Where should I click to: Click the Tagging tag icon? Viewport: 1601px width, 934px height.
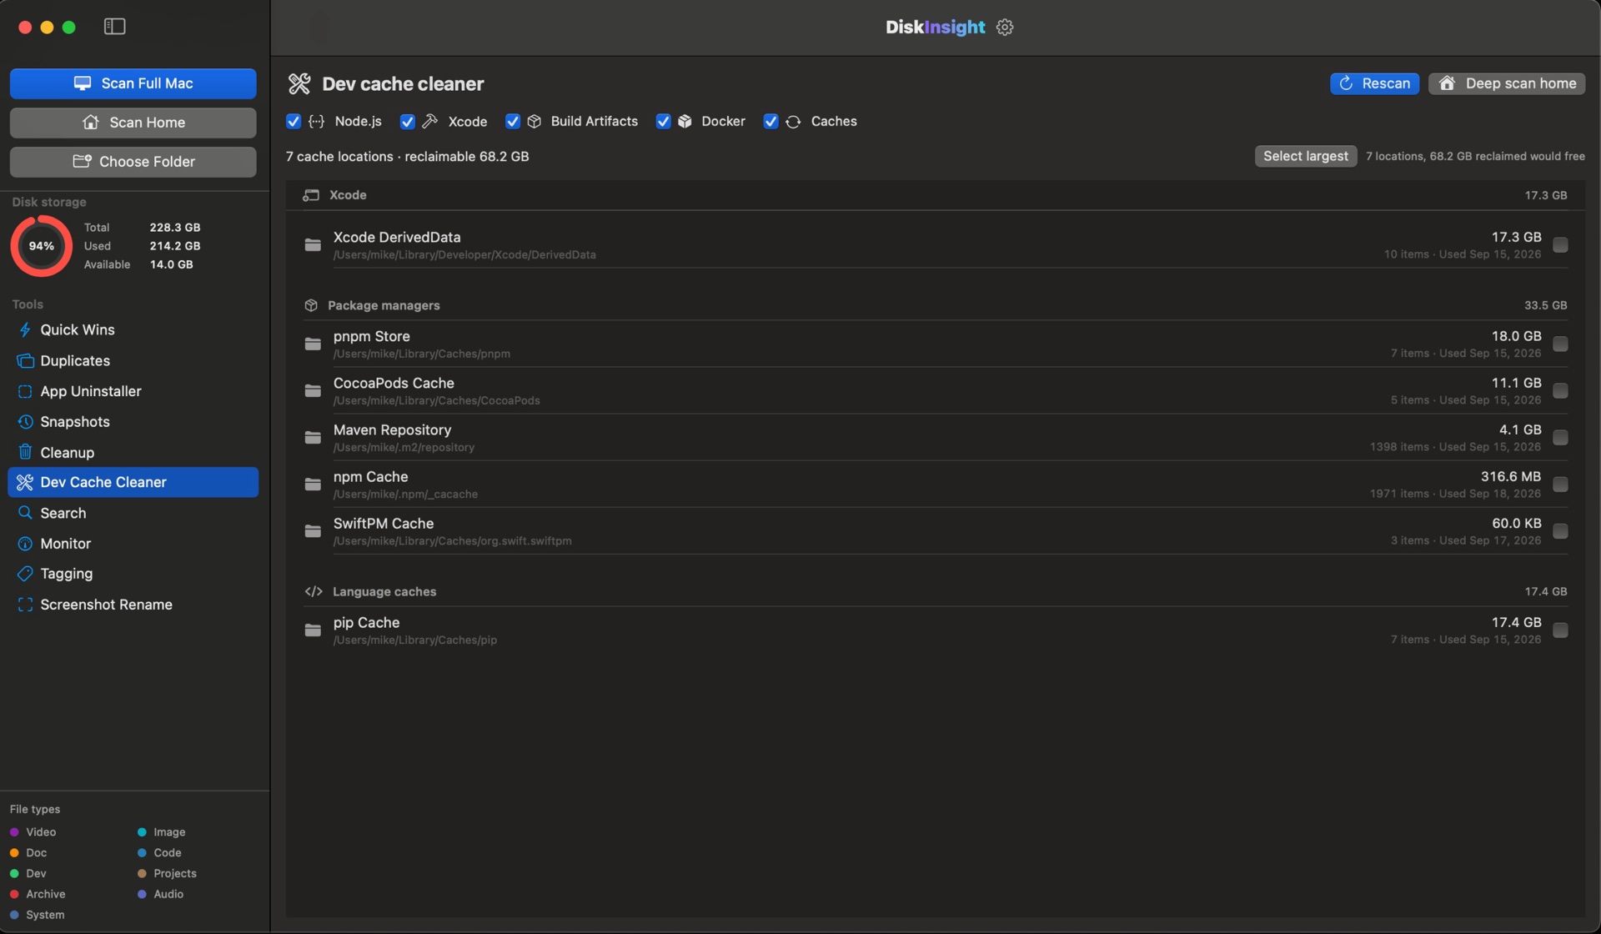coord(25,574)
